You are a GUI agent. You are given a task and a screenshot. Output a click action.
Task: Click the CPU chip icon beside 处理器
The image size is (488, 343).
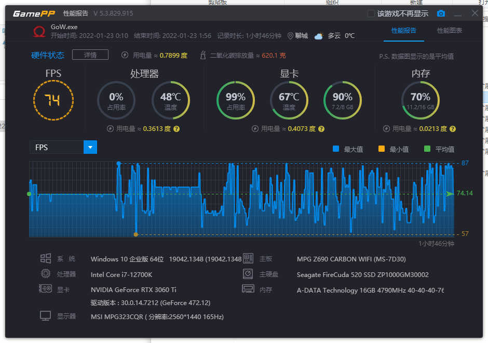tap(46, 273)
